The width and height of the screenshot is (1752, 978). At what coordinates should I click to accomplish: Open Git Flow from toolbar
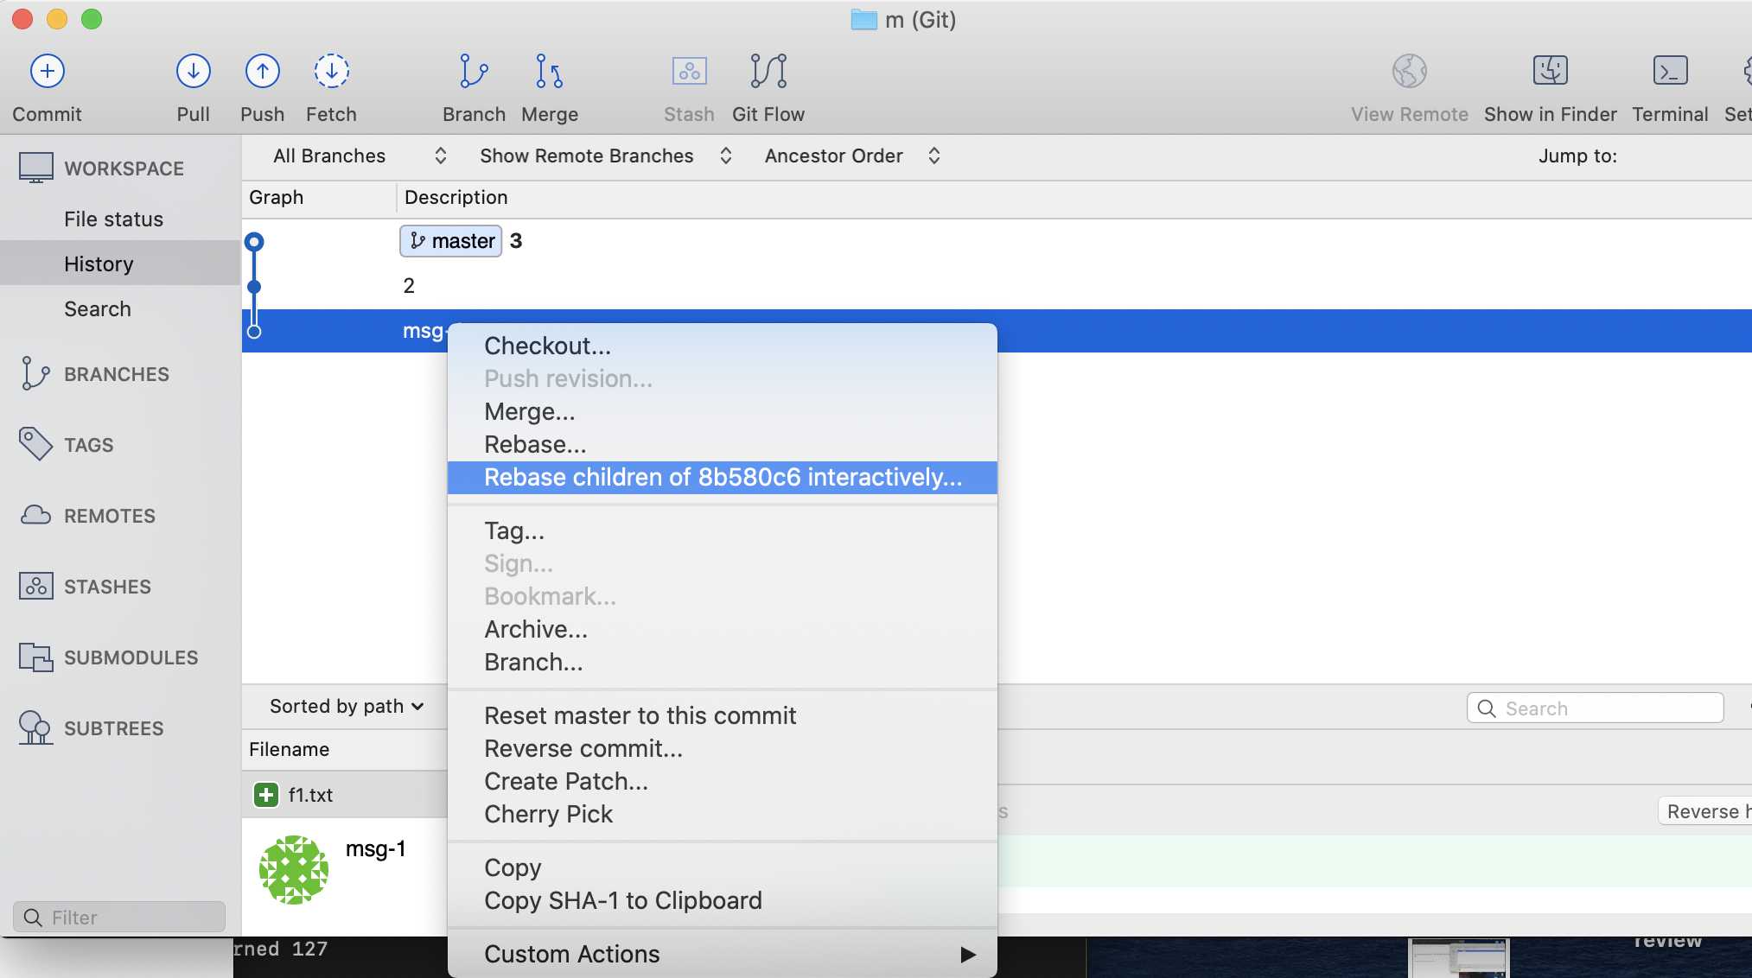(x=768, y=72)
